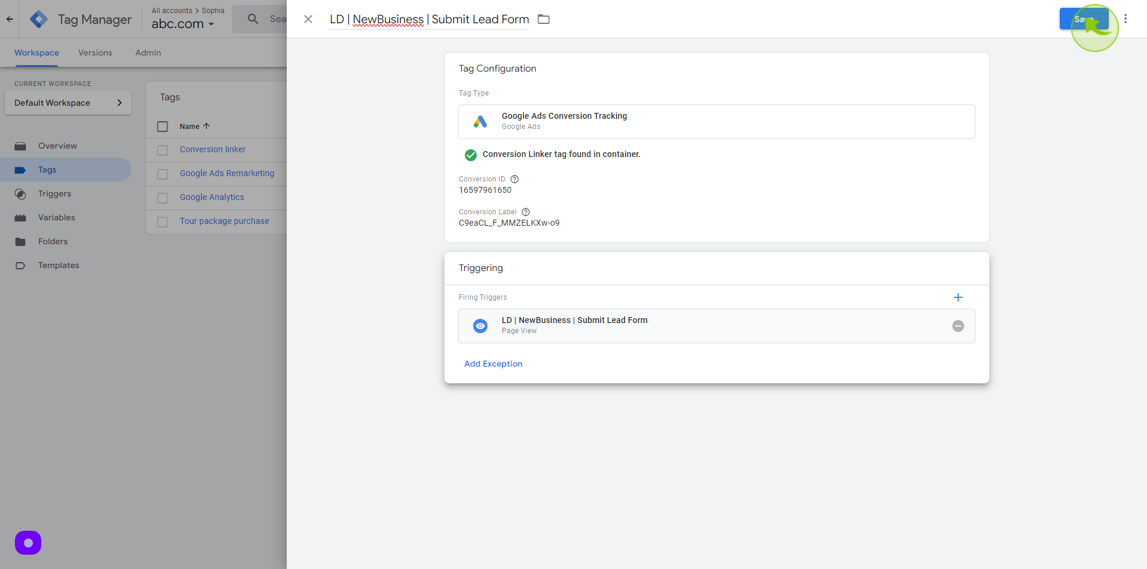Switch to the Versions tab
Image resolution: width=1147 pixels, height=569 pixels.
(95, 53)
